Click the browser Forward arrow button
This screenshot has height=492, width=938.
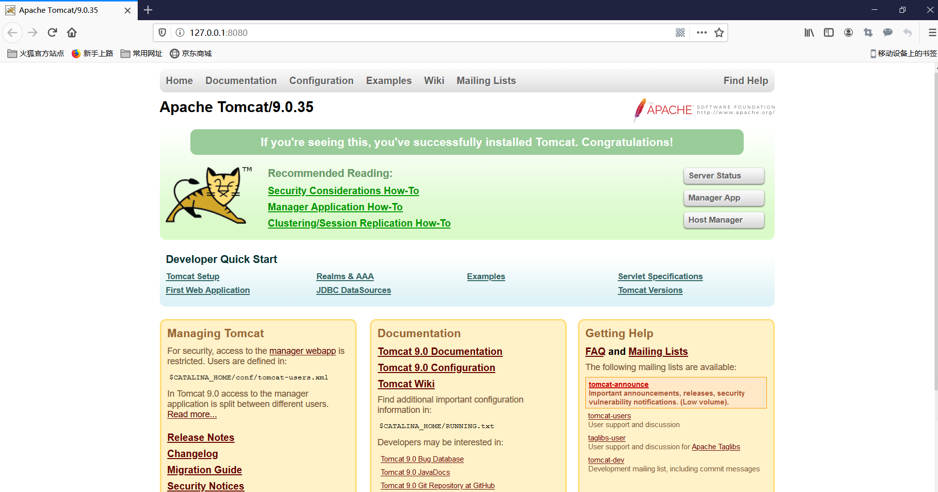click(x=32, y=32)
